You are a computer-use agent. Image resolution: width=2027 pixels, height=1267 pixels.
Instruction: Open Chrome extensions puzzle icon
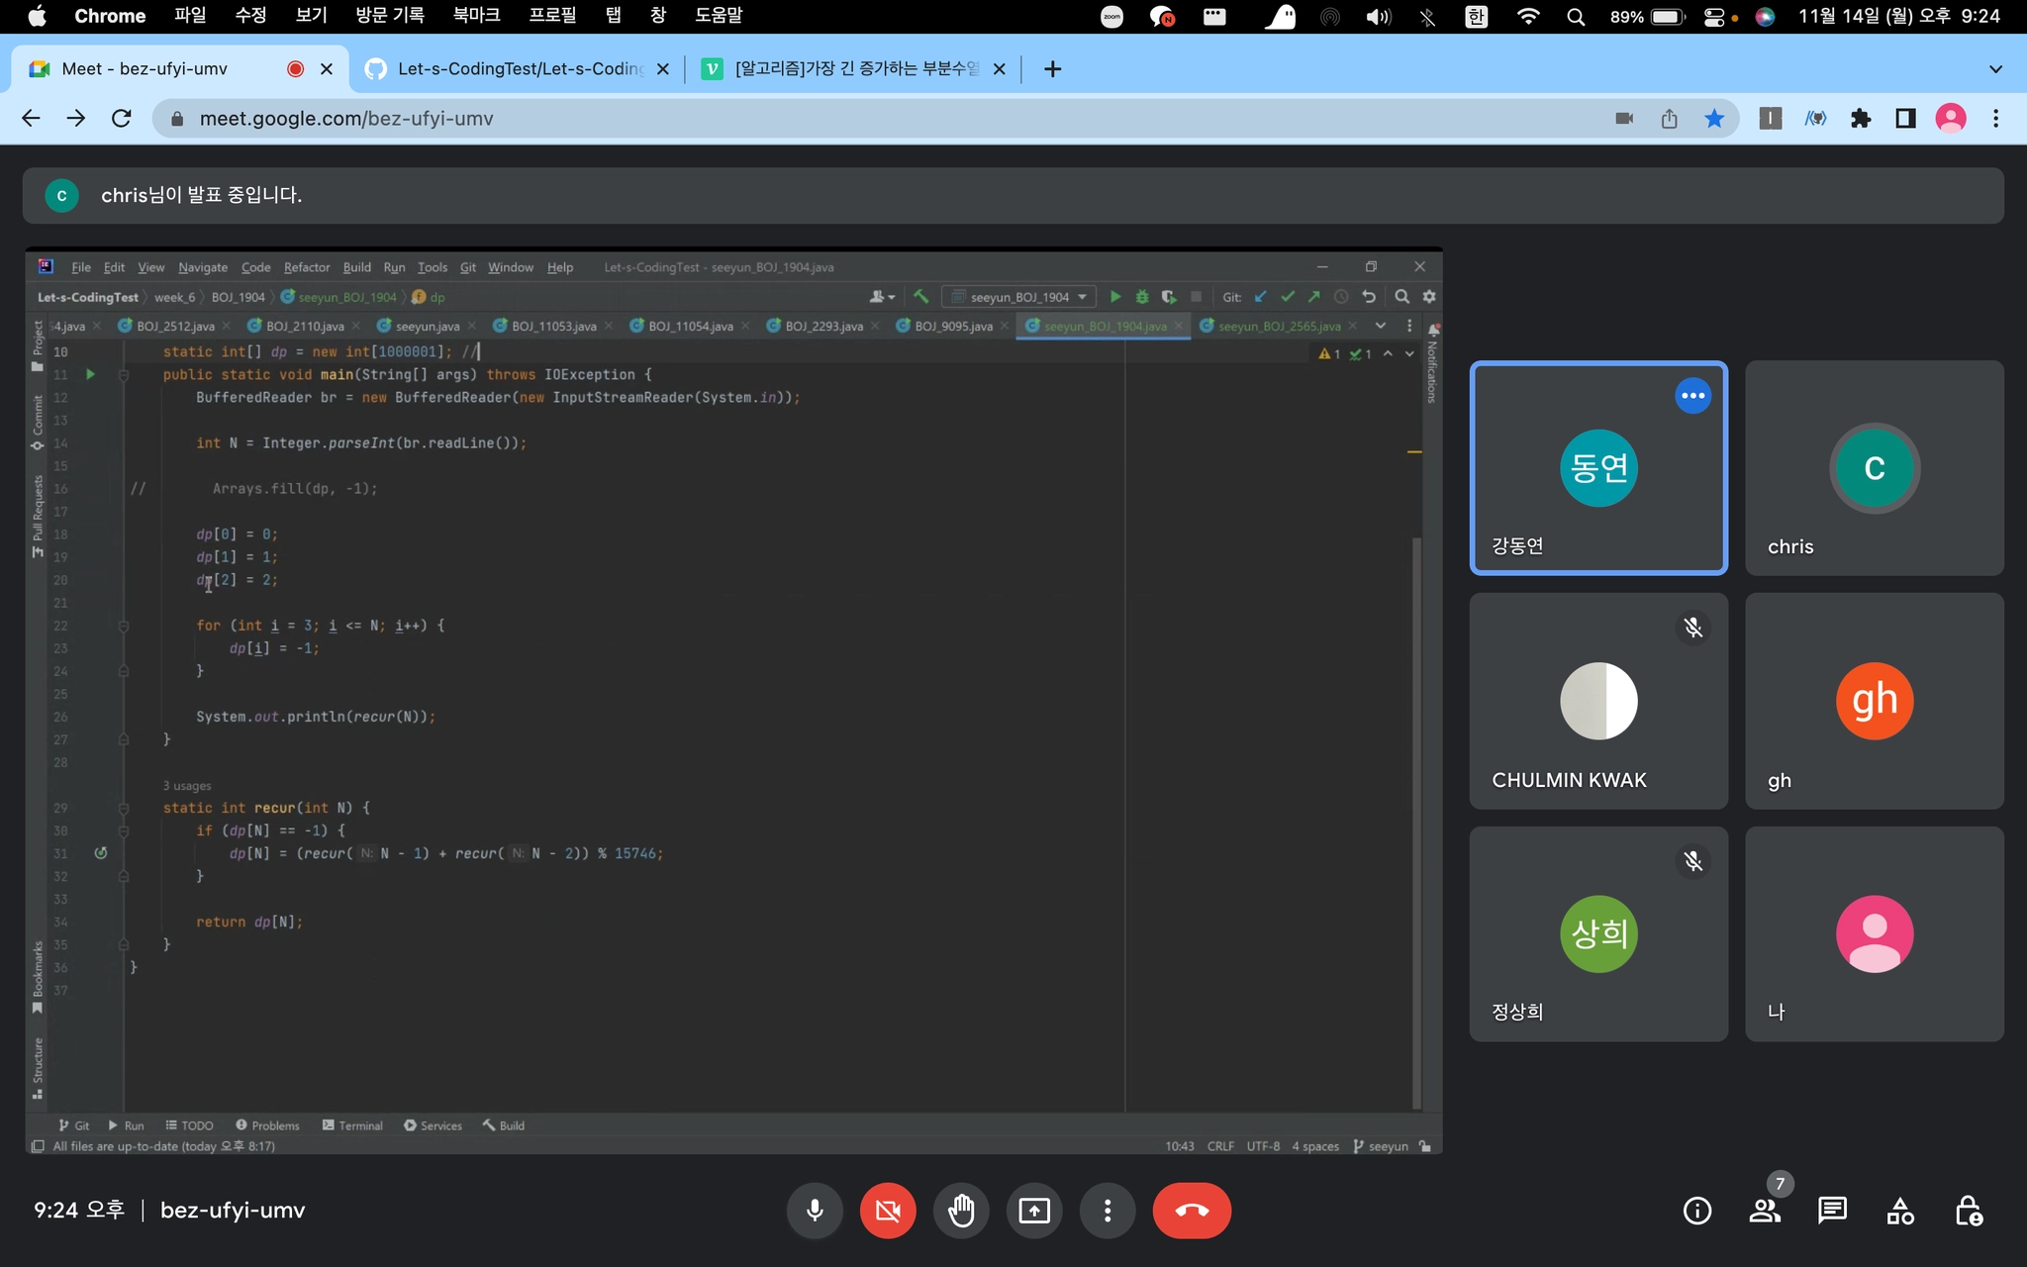pyautogui.click(x=1861, y=119)
